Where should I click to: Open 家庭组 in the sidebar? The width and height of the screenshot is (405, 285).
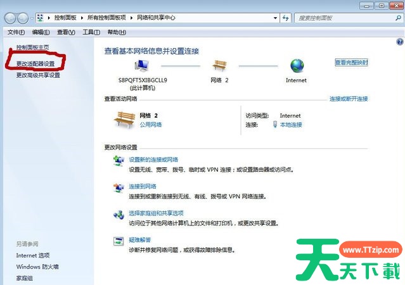coord(25,278)
